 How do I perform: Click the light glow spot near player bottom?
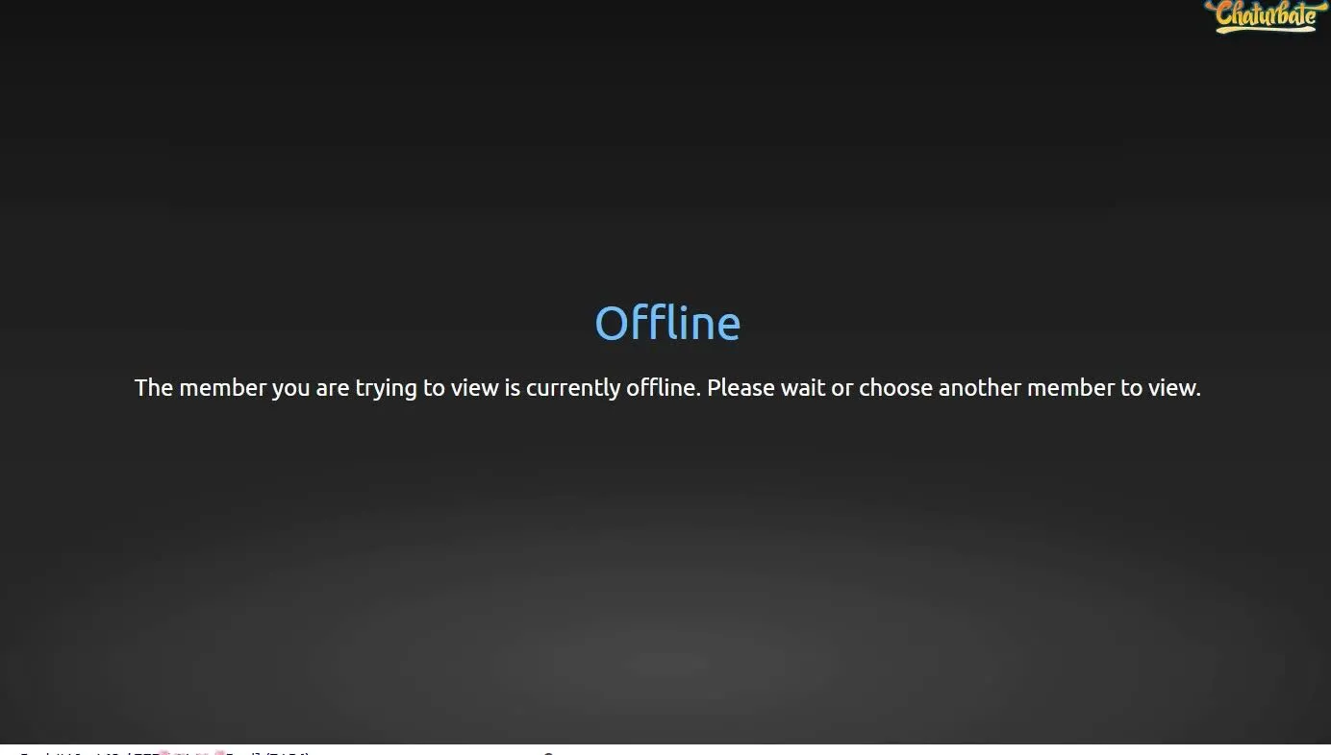[667, 663]
